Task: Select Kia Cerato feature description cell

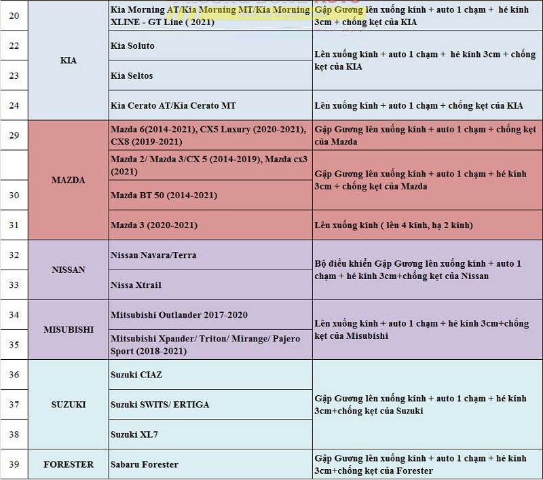Action: point(428,105)
